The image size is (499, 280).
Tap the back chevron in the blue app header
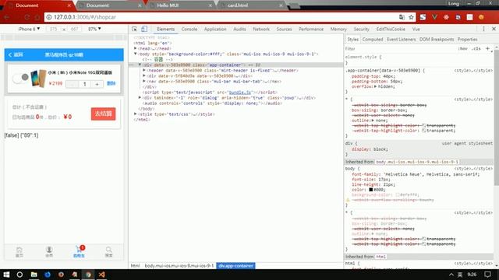[10, 55]
